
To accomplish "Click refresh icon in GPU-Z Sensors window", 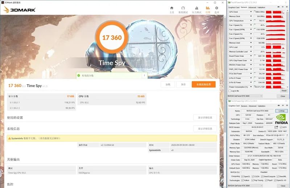I will click(283, 7).
